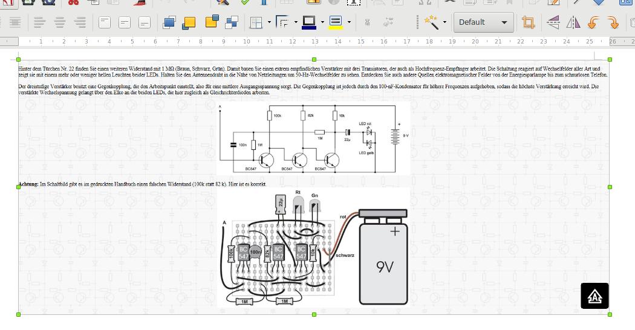
Task: Align image to top of anchor
Action: [x=105, y=22]
